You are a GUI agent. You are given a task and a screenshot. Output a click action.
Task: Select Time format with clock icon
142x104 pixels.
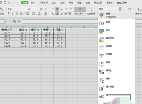(x=116, y=64)
